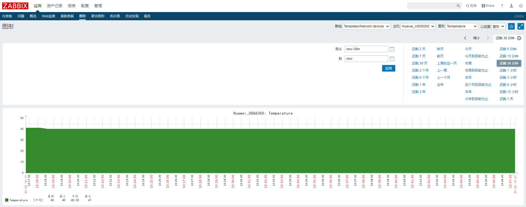Add graph to favorites with star icon
Viewport: 526px width, 207px height.
coord(511,26)
